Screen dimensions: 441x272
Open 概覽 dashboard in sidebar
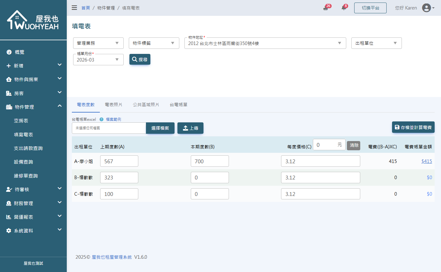19,52
